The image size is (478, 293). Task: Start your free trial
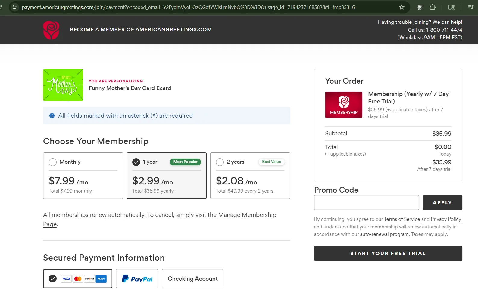click(388, 253)
